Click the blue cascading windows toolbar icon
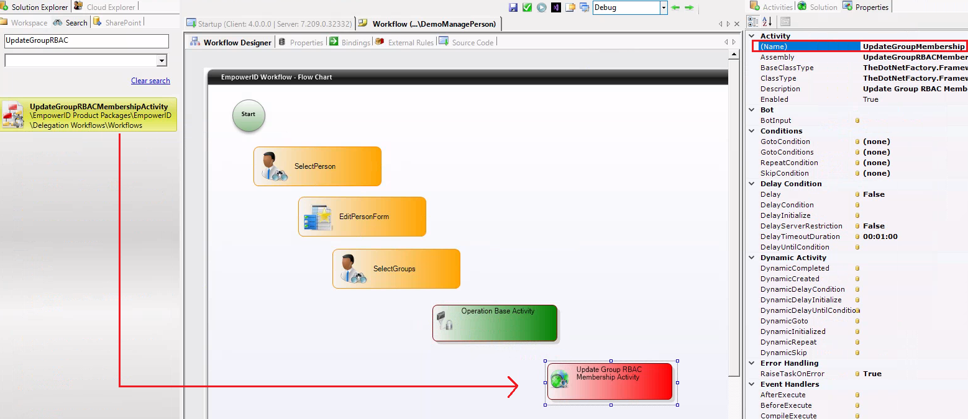This screenshot has width=968, height=419. (x=585, y=7)
